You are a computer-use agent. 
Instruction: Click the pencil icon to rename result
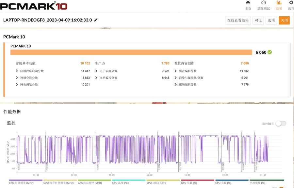click(96, 20)
